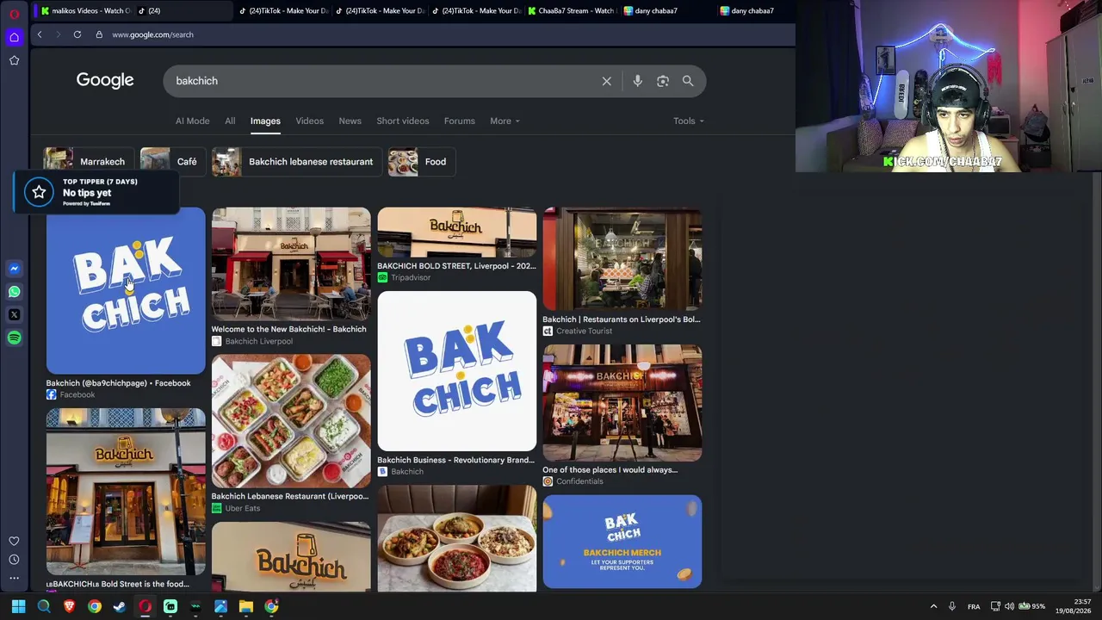Screen dimensions: 1102x620
Task: Open the three-dot sidebar settings
Action: pyautogui.click(x=15, y=578)
